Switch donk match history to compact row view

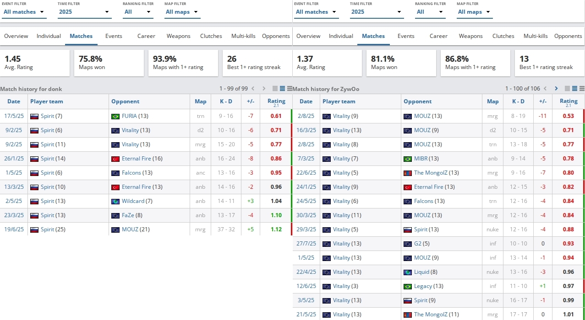tap(275, 89)
